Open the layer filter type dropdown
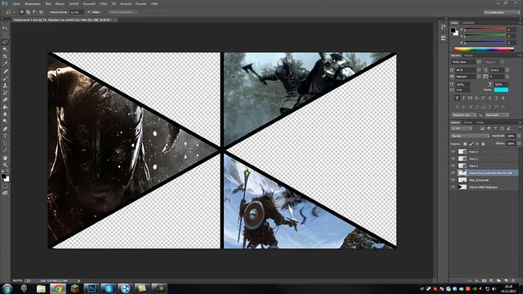Image resolution: width=523 pixels, height=294 pixels. tap(462, 128)
